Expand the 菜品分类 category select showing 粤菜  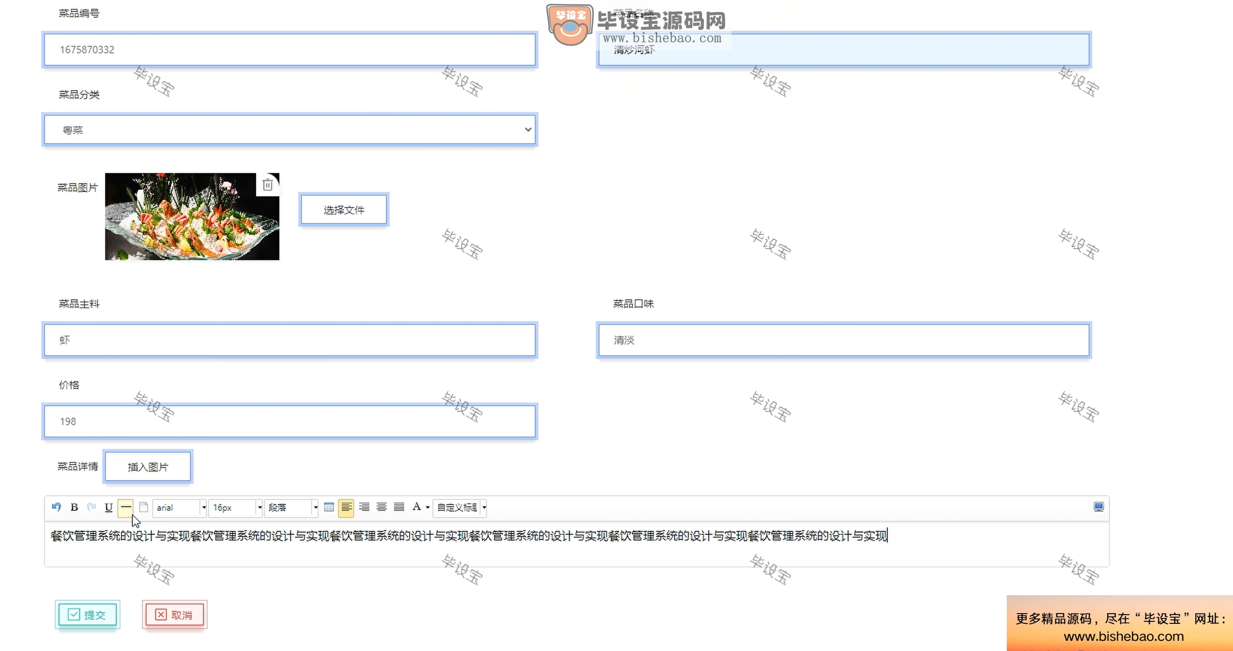click(290, 130)
